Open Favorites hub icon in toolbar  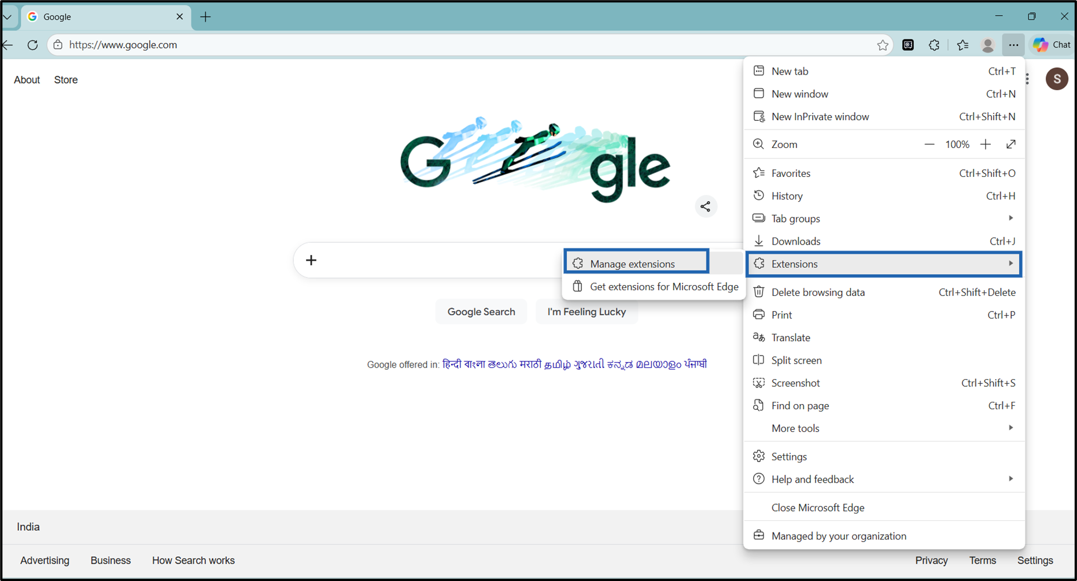point(962,45)
